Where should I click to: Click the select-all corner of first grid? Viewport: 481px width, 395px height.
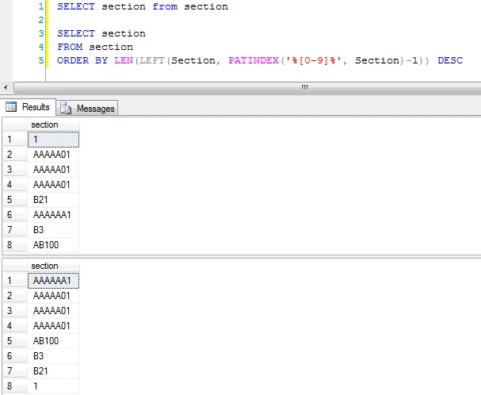click(x=15, y=125)
